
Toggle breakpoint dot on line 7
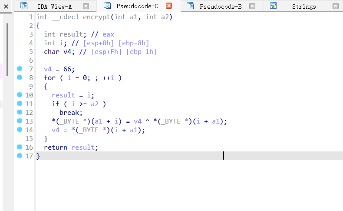19,69
